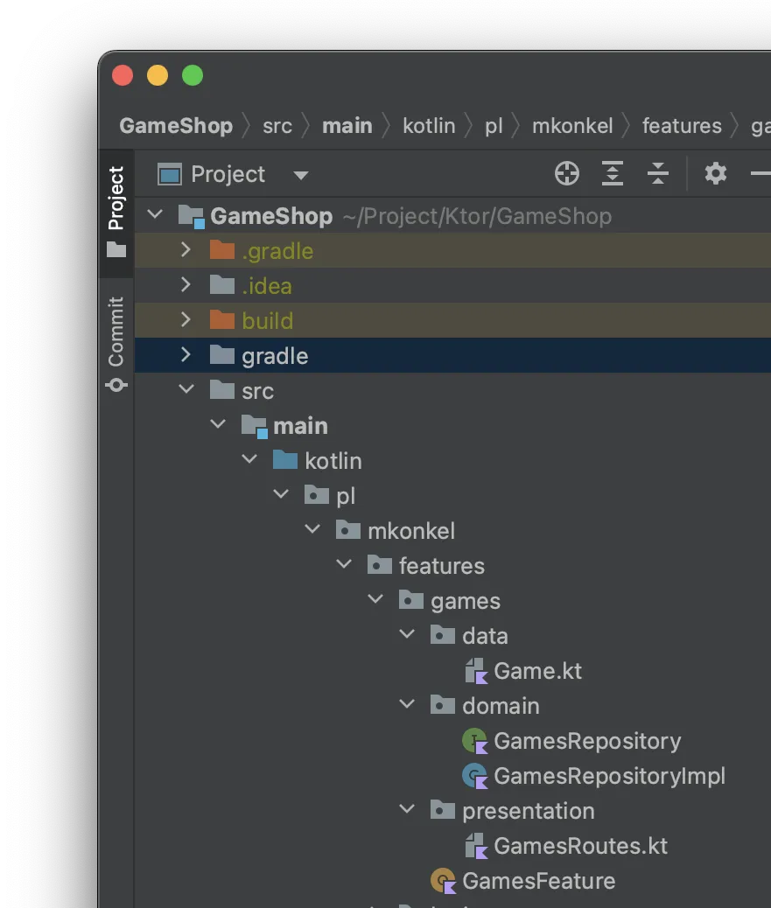Viewport: 771px width, 908px height.
Task: Click the GamesFeature object icon
Action: click(444, 881)
